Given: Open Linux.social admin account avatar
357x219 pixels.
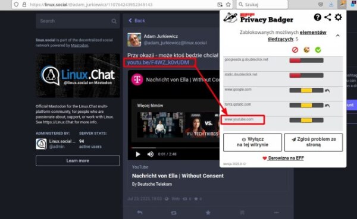Looking at the screenshot, I should pyautogui.click(x=41, y=144).
